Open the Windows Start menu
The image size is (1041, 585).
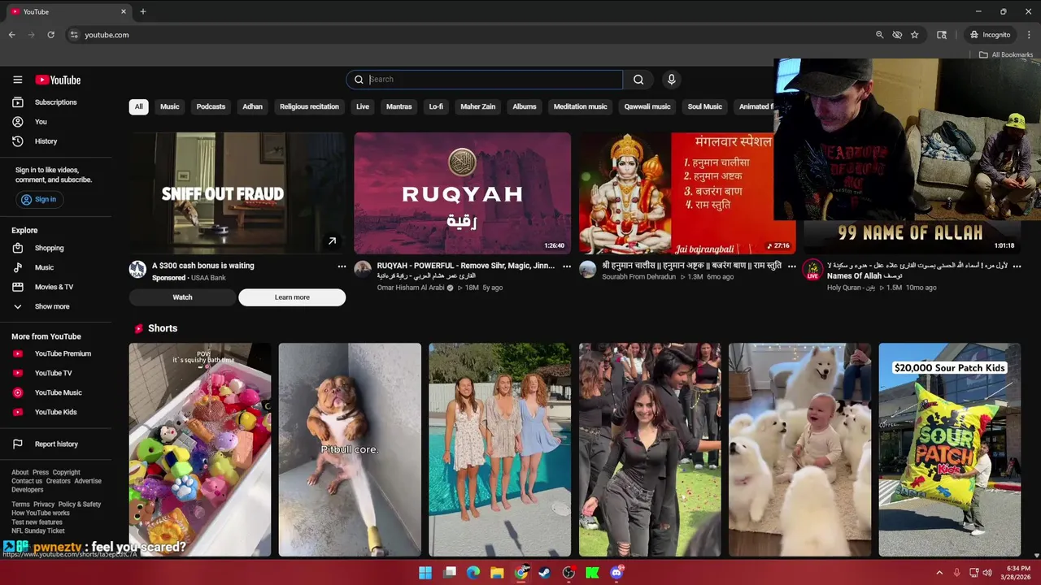(x=425, y=573)
